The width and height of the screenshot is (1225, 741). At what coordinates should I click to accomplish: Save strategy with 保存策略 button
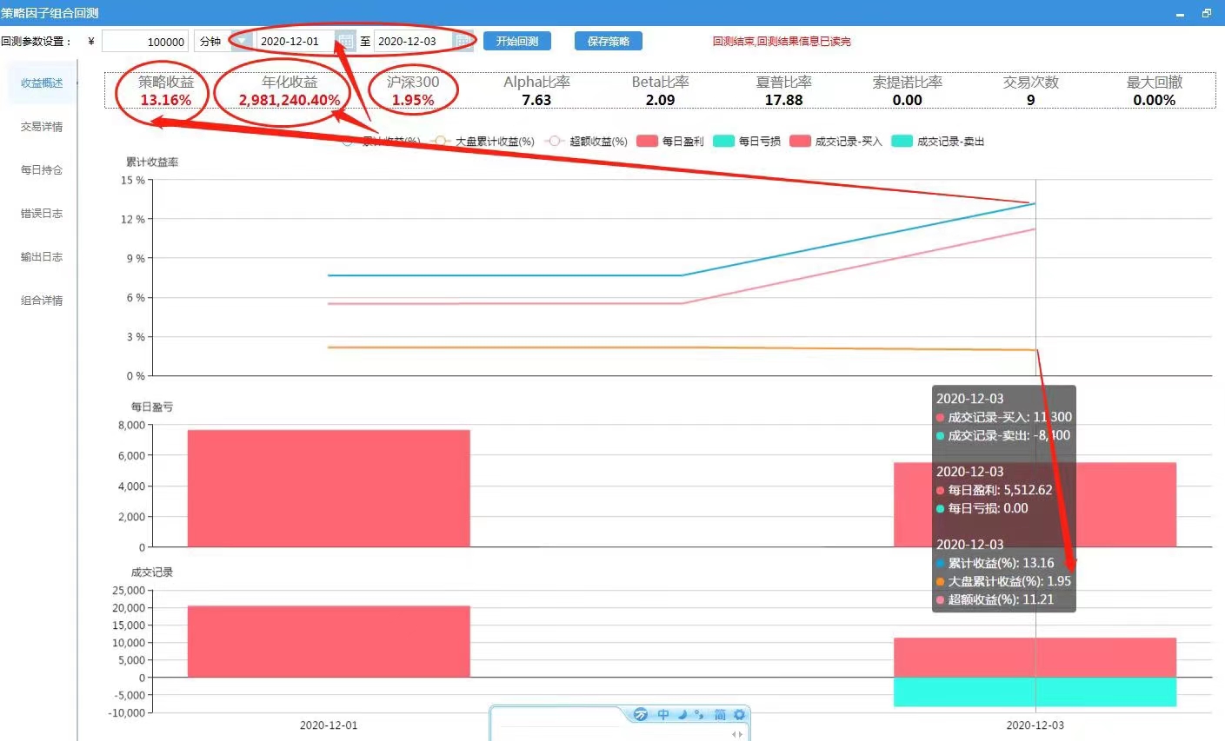tap(609, 41)
